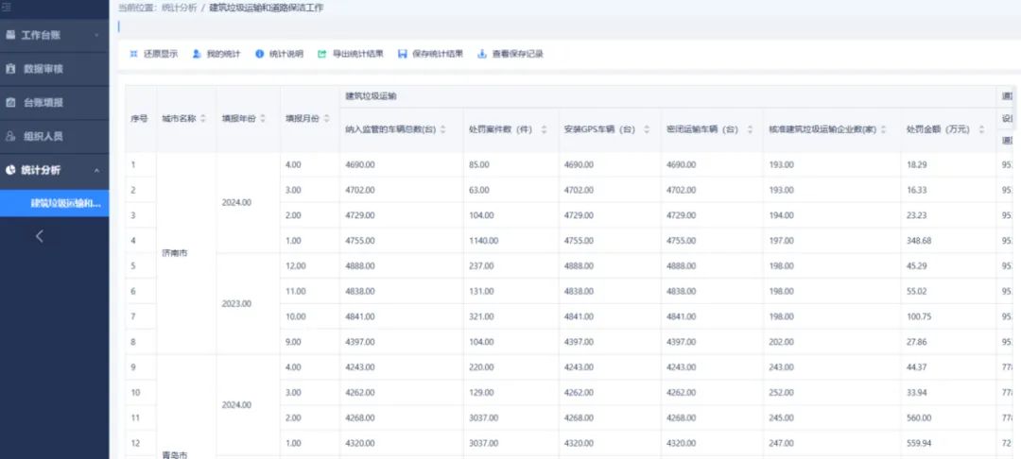Click the 我的统计 user icon
1021x459 pixels.
coord(197,54)
